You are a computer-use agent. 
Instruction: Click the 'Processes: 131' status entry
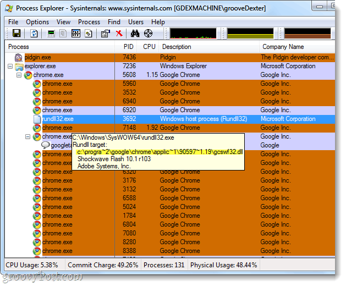[x=164, y=265]
